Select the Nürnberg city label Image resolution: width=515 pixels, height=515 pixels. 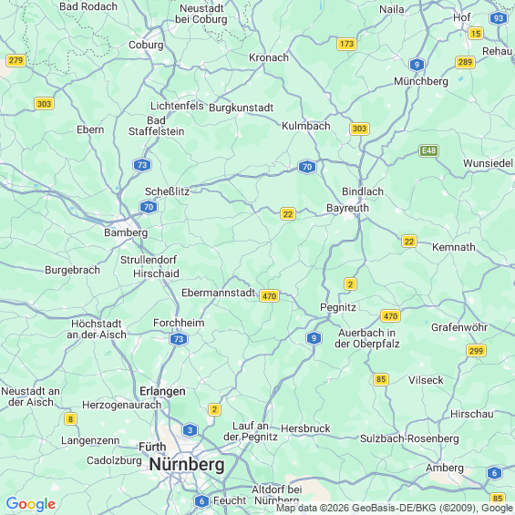click(187, 465)
